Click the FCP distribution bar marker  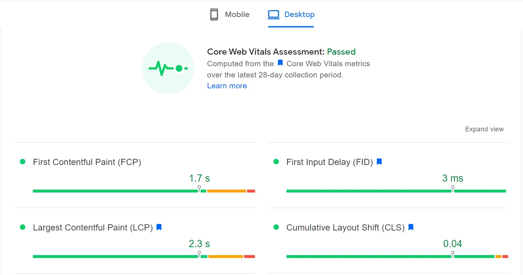click(199, 189)
